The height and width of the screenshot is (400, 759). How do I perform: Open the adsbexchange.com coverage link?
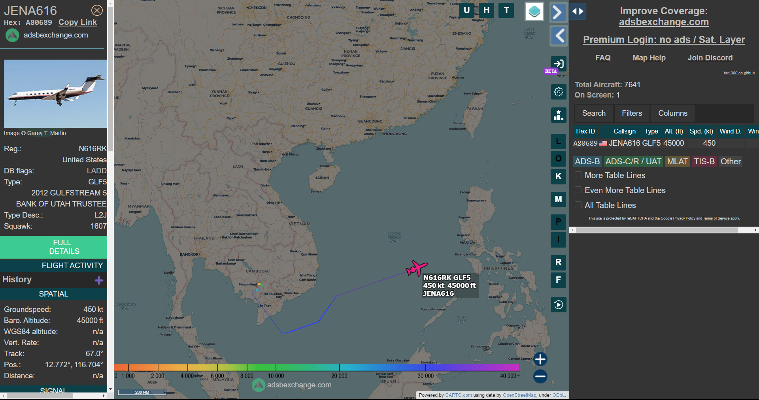(664, 22)
